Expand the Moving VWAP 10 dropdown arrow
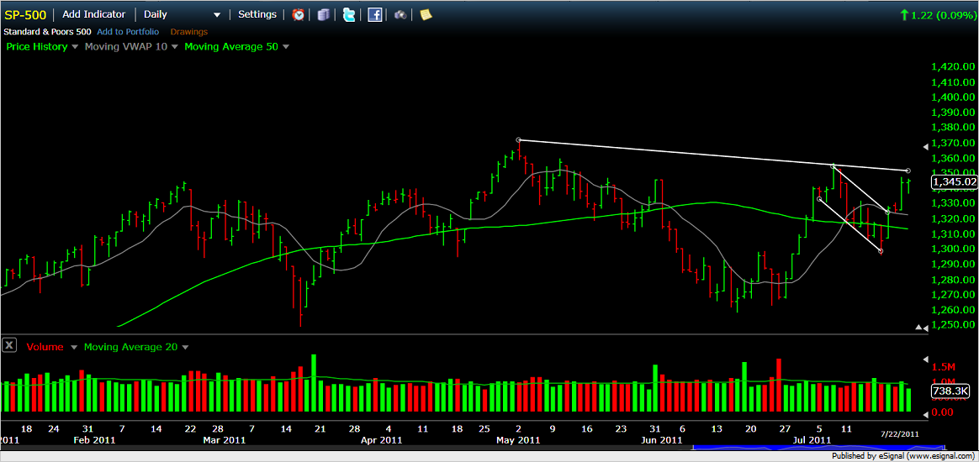Image resolution: width=979 pixels, height=462 pixels. coord(174,47)
